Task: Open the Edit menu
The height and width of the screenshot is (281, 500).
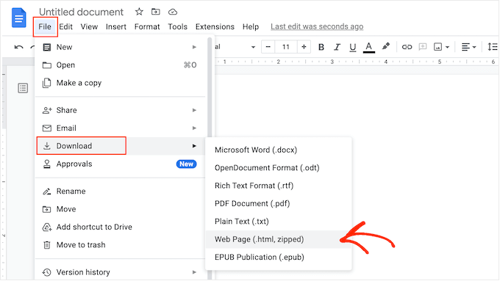Action: (x=65, y=26)
